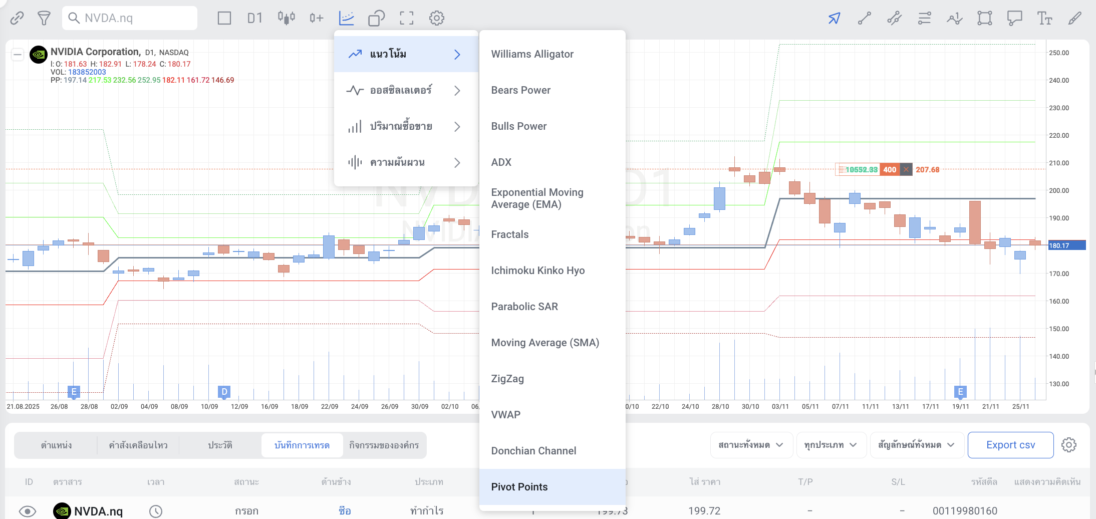Open the สัญลักษณ์ทั้งหมด symbols dropdown
This screenshot has height=519, width=1096.
click(x=917, y=445)
